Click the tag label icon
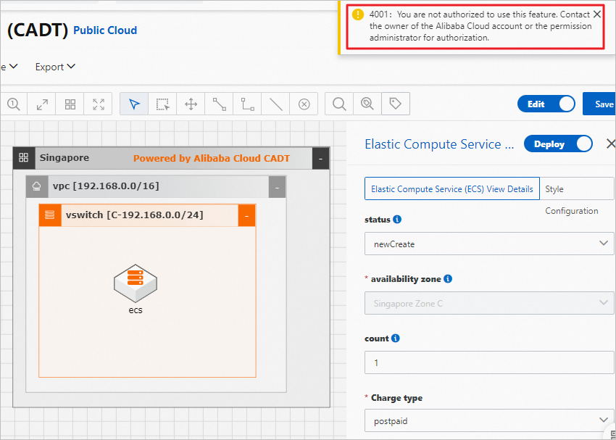The width and height of the screenshot is (616, 440). tap(395, 104)
